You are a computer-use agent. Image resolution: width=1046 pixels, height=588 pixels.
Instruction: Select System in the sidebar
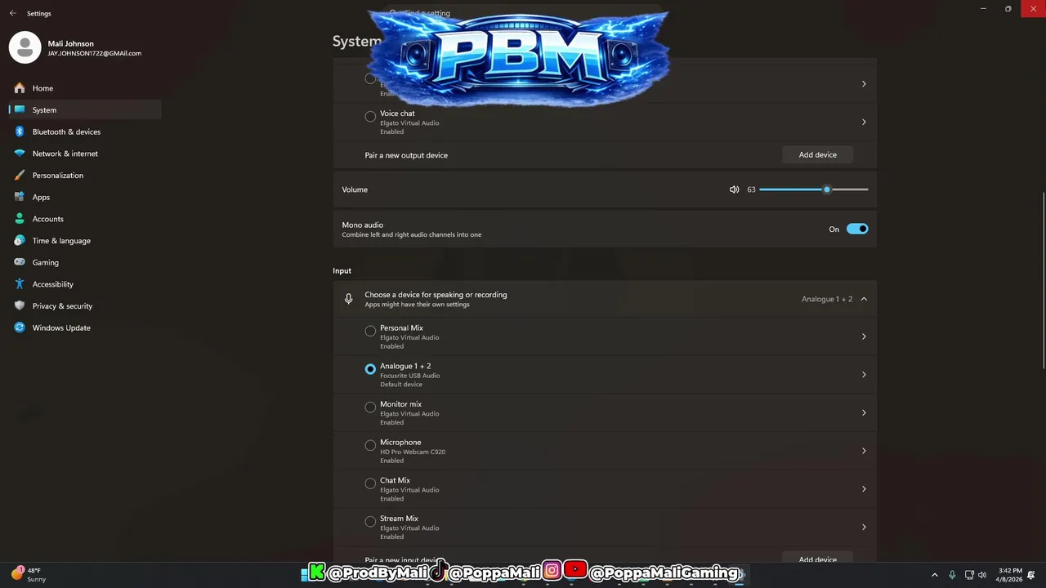point(85,109)
